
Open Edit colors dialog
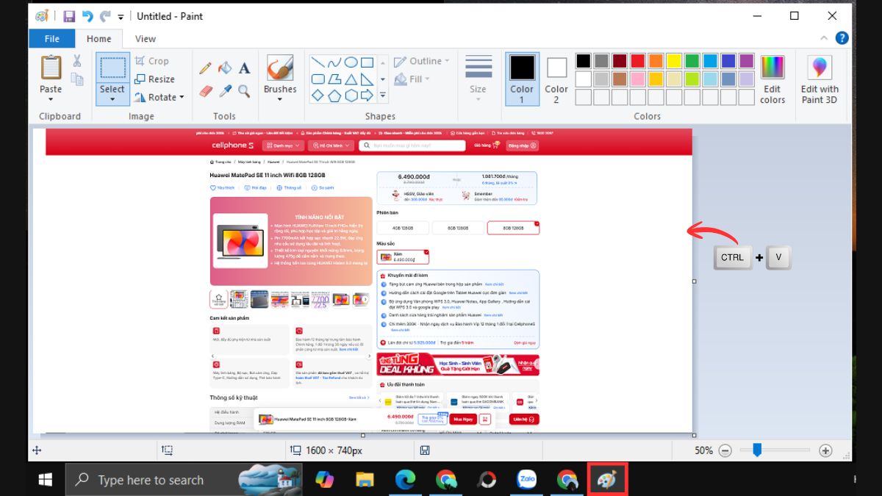(x=772, y=80)
